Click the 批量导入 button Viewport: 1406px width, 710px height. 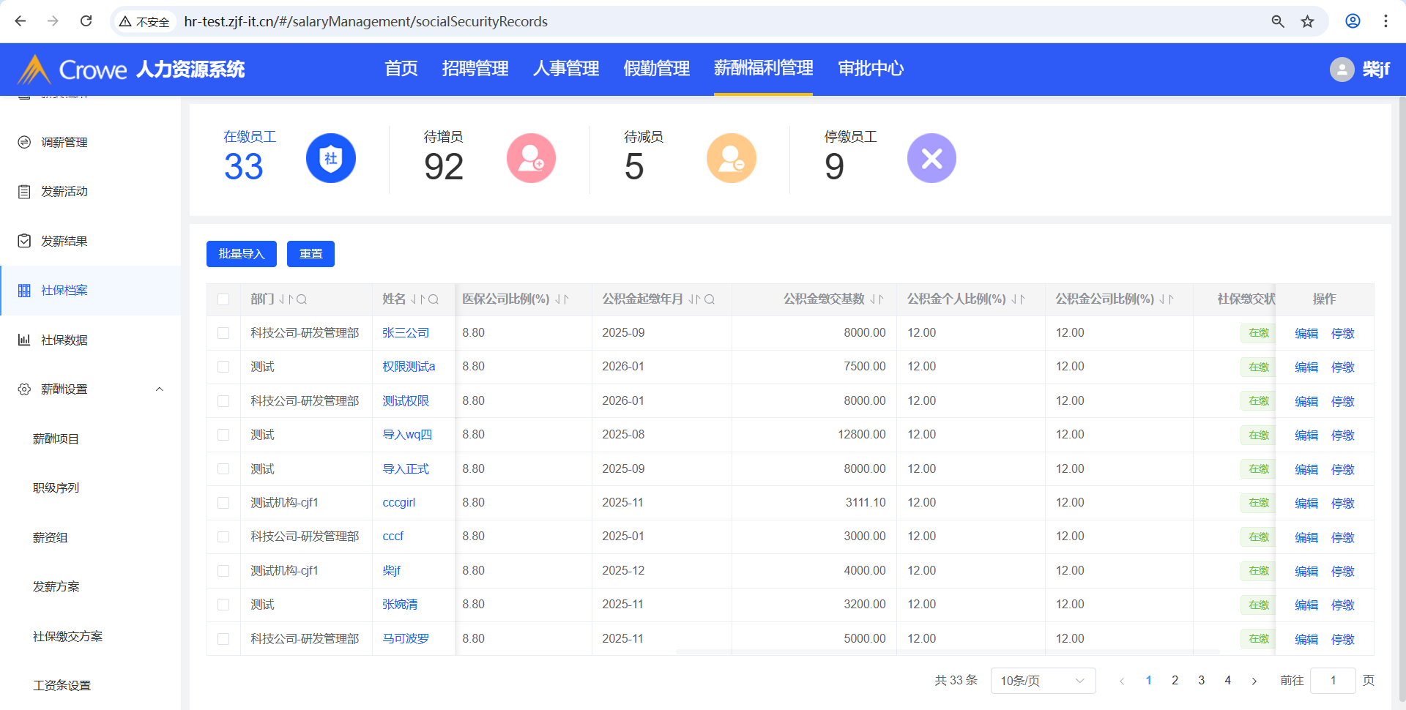[x=241, y=254]
